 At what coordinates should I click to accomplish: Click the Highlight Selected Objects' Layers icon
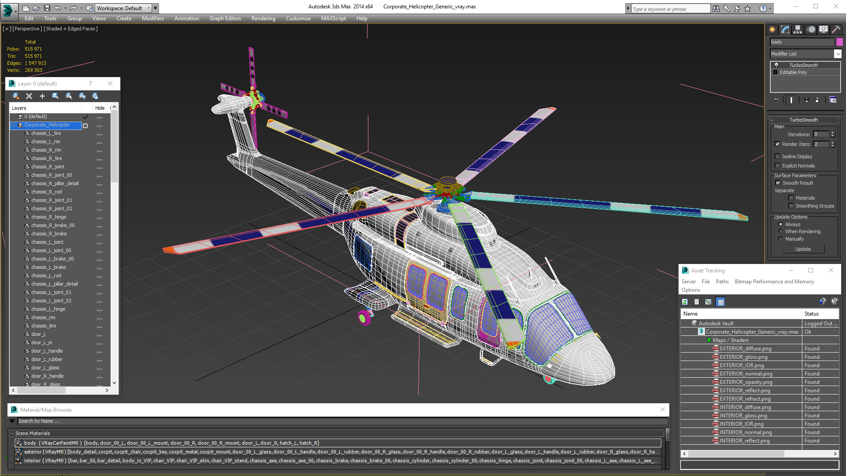69,96
